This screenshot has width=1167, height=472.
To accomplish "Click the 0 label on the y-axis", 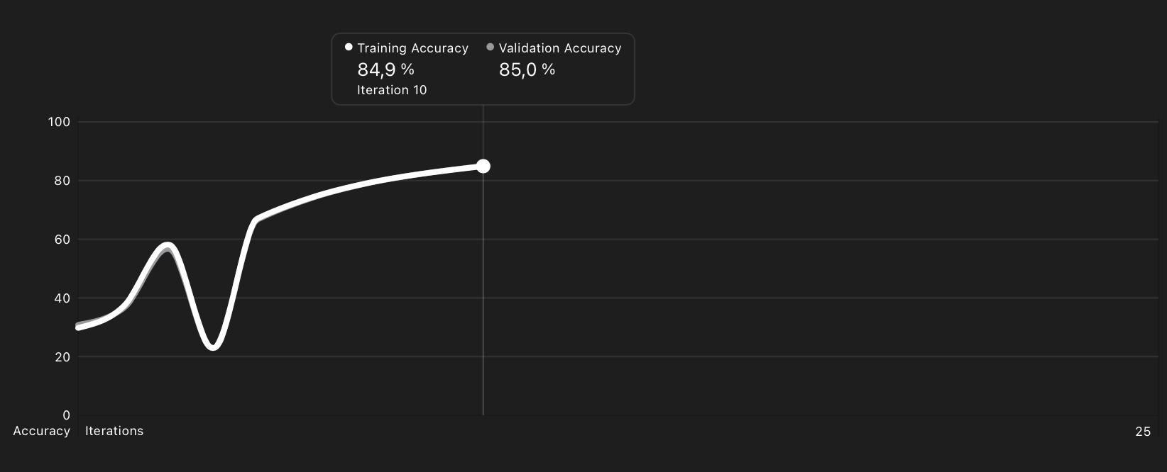I will [67, 415].
